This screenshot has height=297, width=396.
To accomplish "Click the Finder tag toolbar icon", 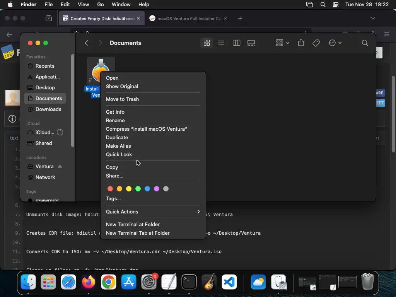I will coord(316,43).
